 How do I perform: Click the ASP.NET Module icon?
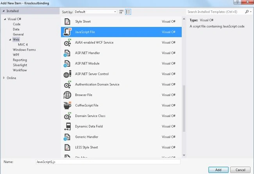pyautogui.click(x=67, y=64)
